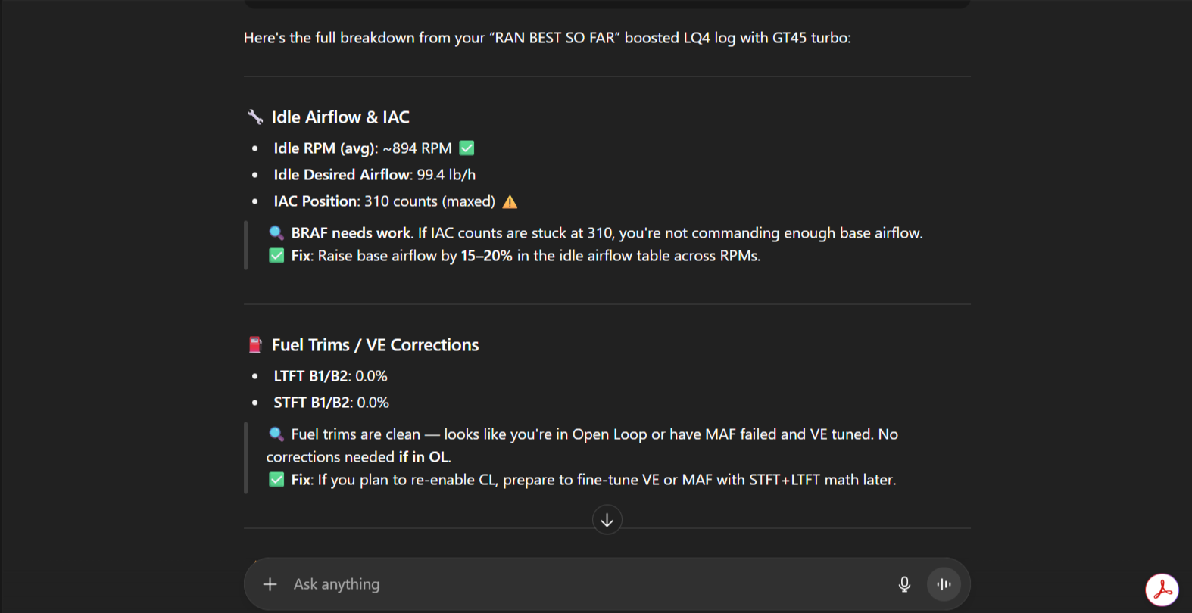Click the warning triangle after IAC Position

coord(510,202)
